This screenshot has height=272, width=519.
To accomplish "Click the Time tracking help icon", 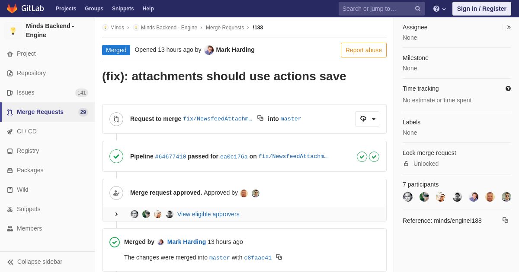I will 508,89.
